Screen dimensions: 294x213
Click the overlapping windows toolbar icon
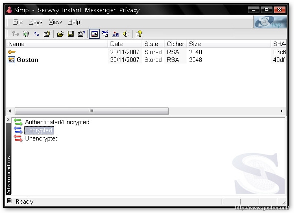tap(105, 34)
